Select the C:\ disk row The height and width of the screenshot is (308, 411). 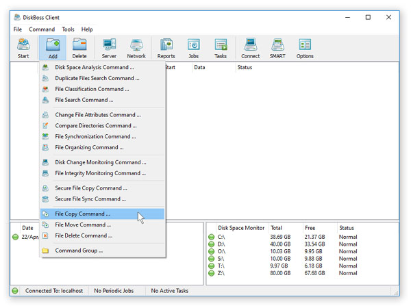point(303,237)
